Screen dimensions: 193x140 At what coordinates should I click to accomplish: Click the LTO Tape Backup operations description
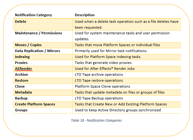pos(99,98)
